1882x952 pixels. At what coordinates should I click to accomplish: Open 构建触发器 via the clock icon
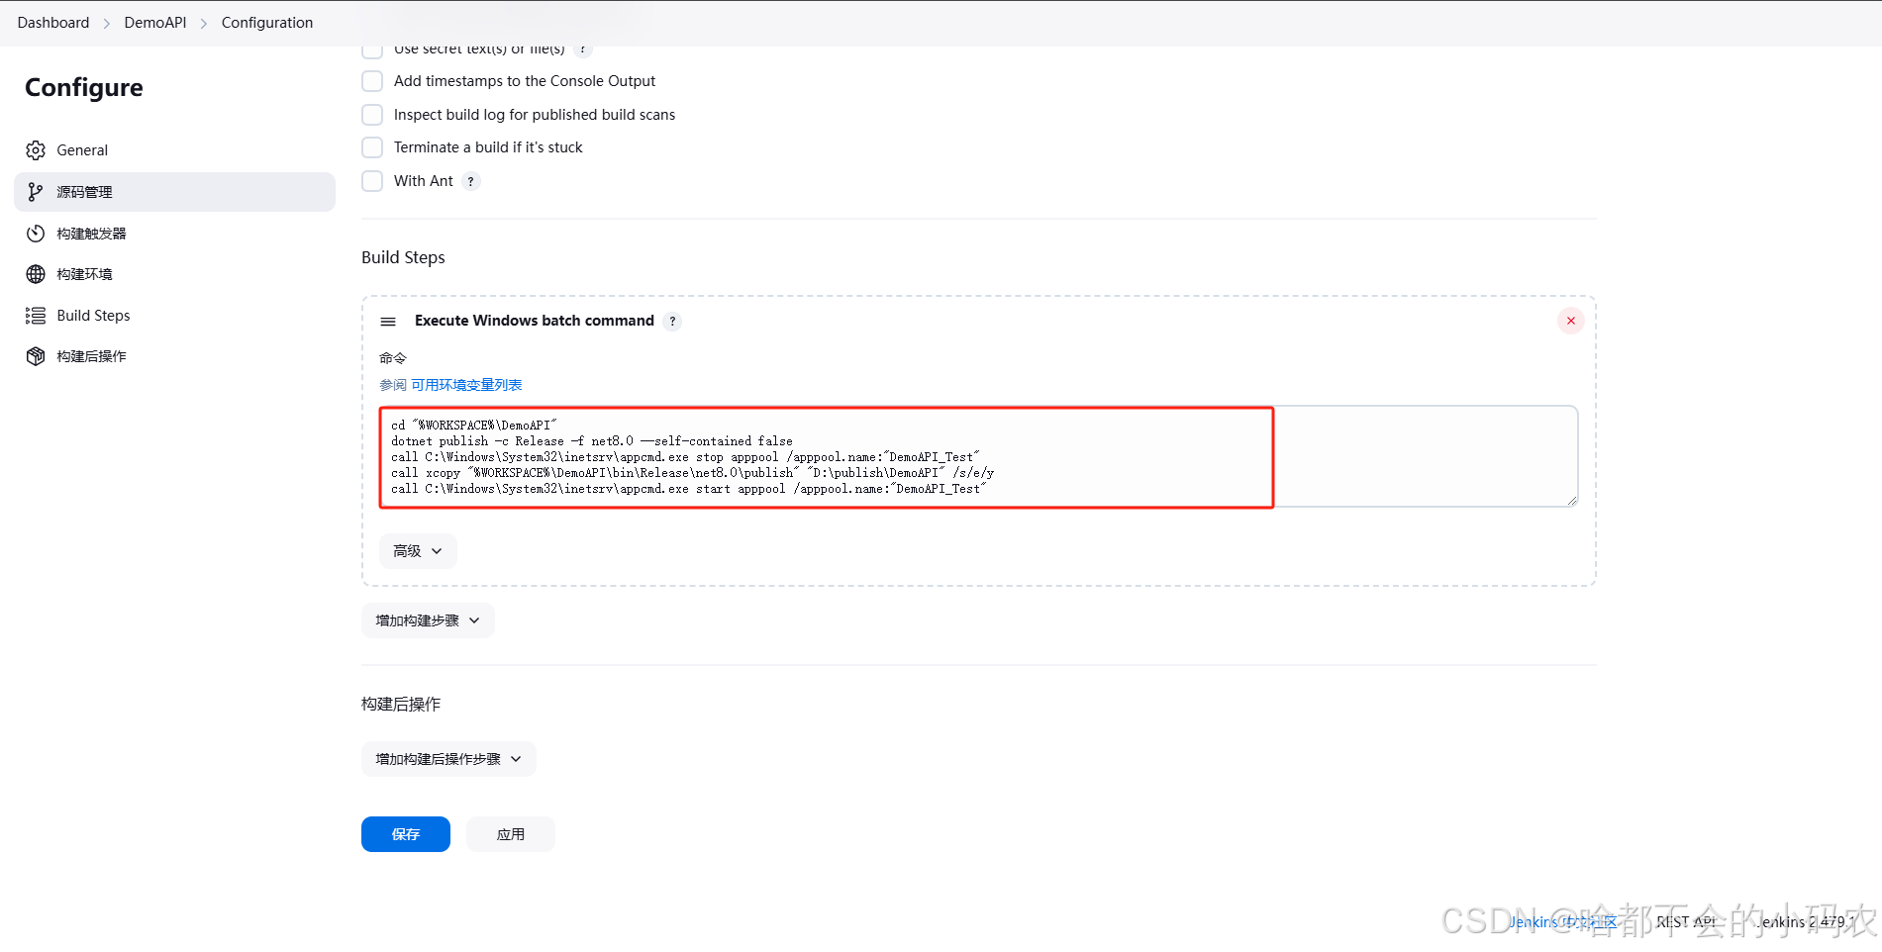pyautogui.click(x=36, y=233)
